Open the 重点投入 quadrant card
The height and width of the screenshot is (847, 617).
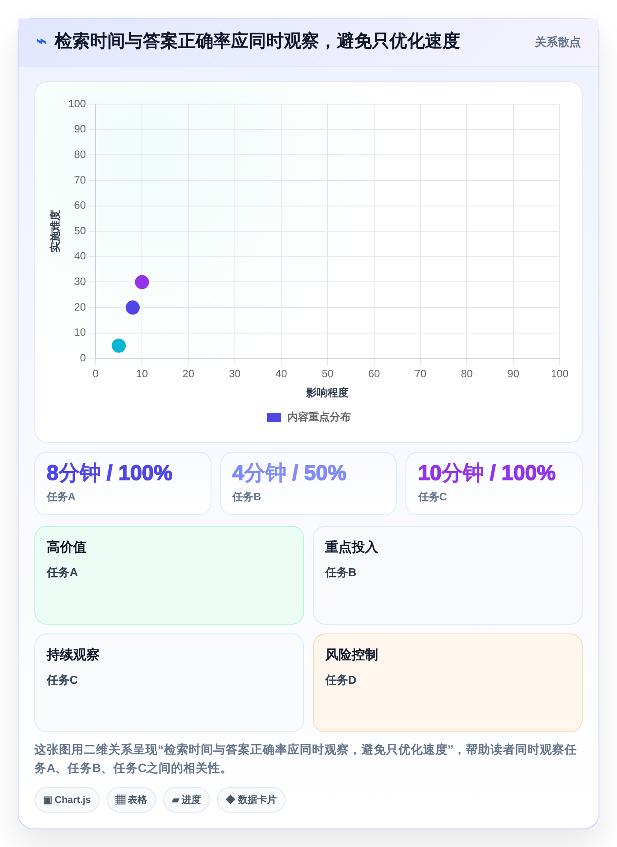448,575
